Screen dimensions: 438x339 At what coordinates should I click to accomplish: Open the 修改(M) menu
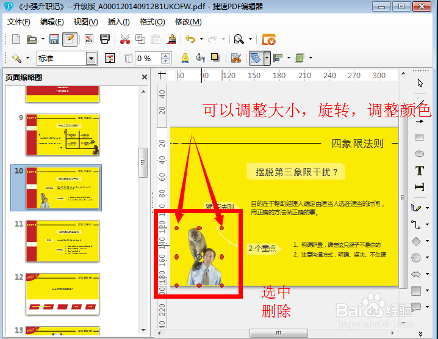click(x=188, y=22)
